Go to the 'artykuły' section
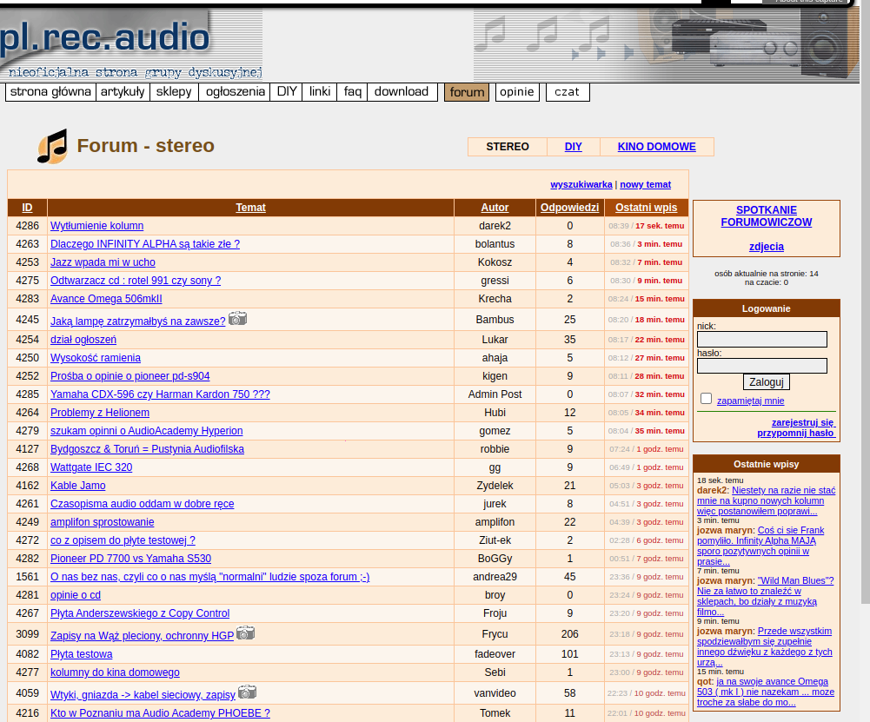870x722 pixels. coord(123,92)
